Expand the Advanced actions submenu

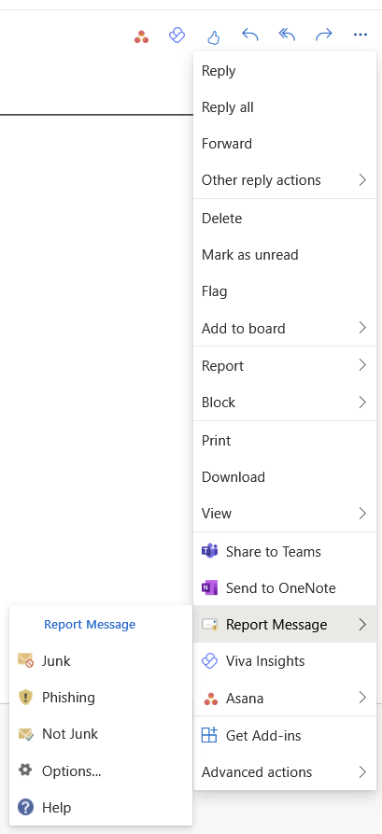click(x=285, y=771)
